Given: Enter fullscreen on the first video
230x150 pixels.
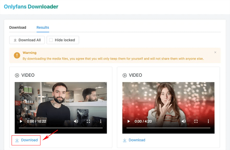Looking at the screenshot, I should point(88,121).
